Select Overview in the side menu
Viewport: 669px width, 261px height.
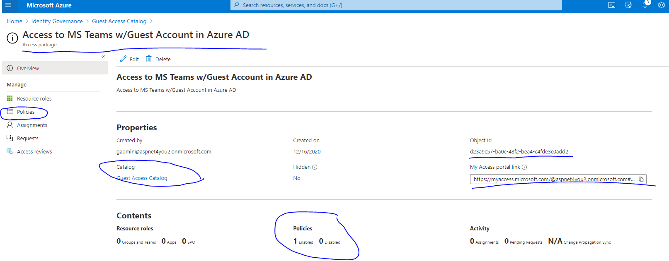coord(55,68)
